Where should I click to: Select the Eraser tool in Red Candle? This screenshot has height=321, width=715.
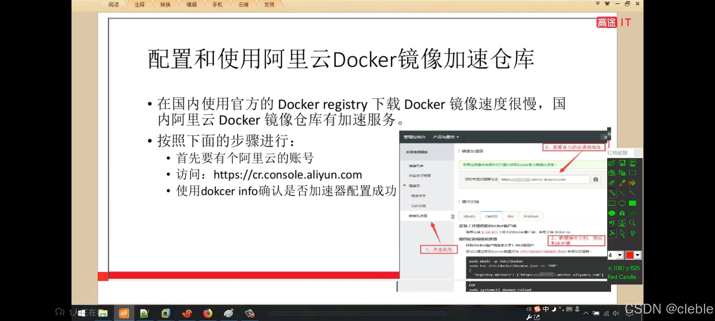pyautogui.click(x=612, y=183)
